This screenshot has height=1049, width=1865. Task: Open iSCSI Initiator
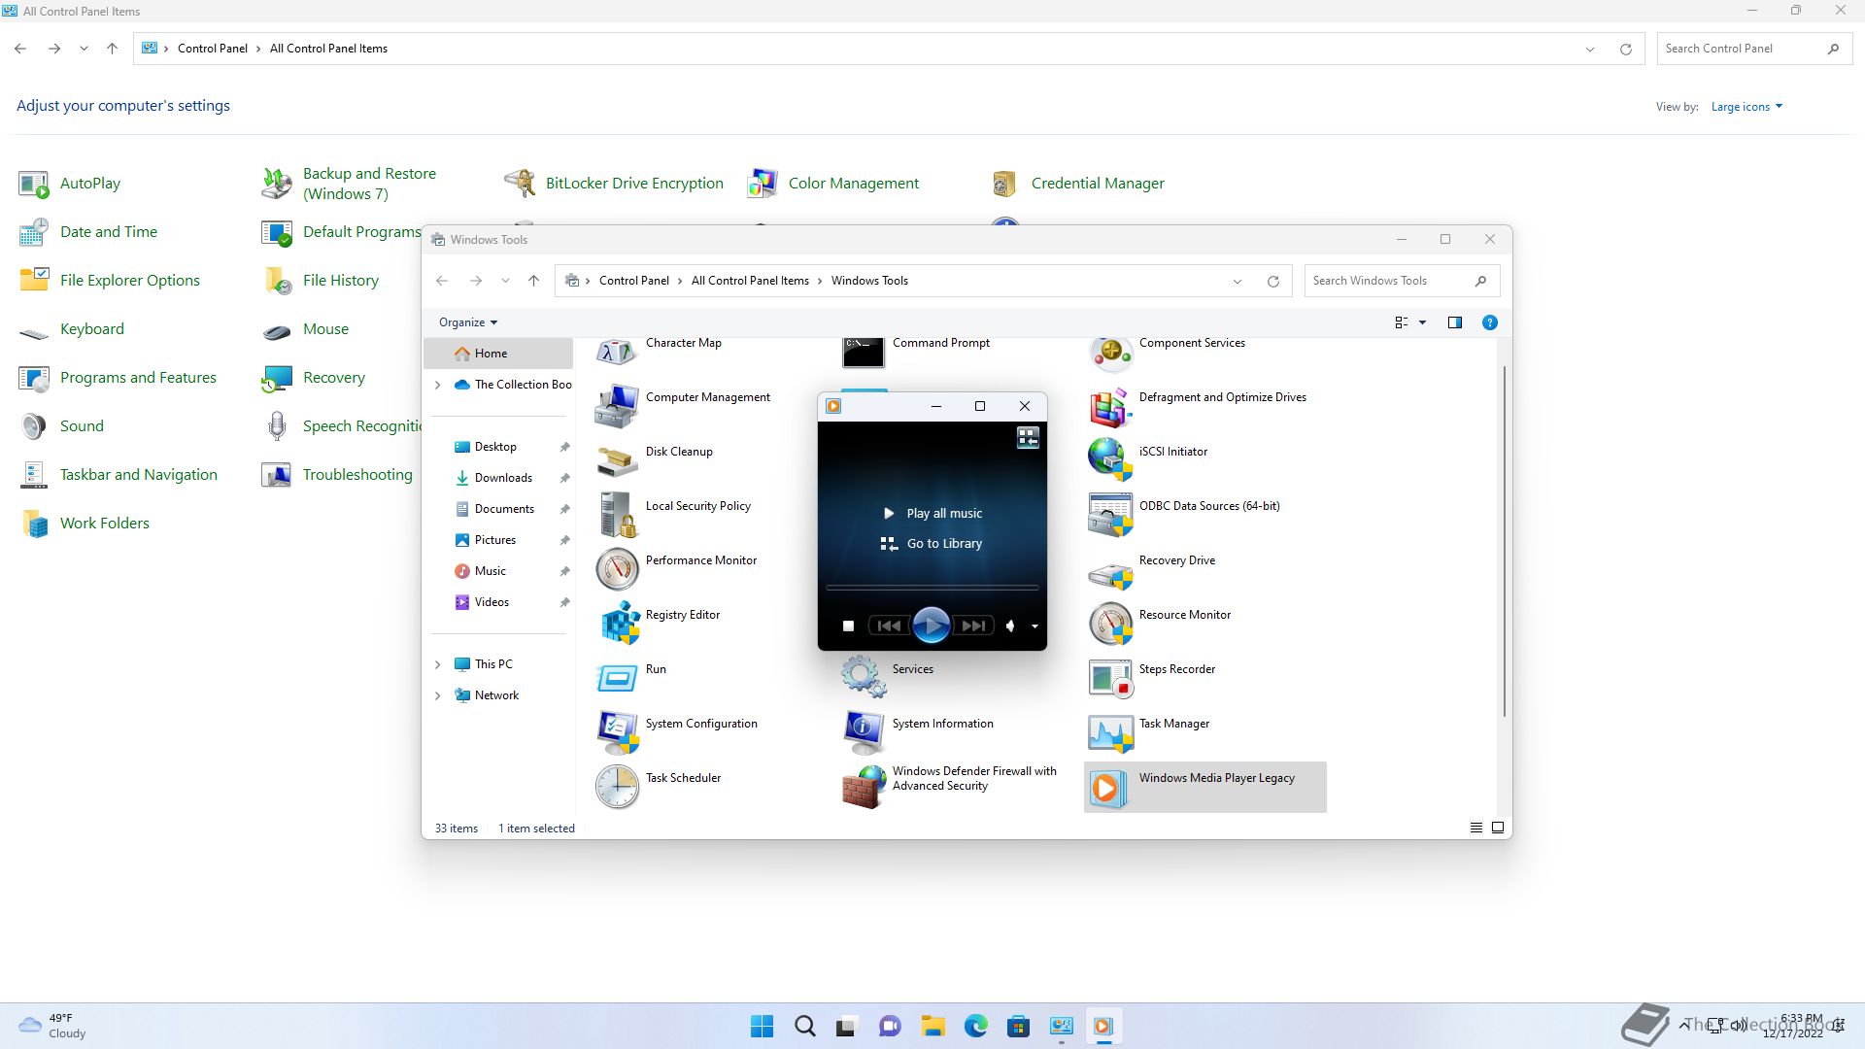point(1147,459)
